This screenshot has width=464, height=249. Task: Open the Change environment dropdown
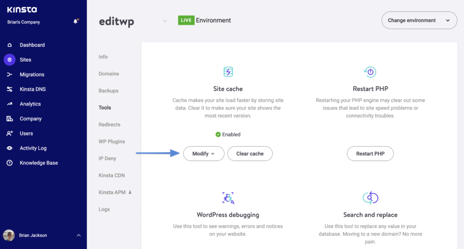pos(419,20)
